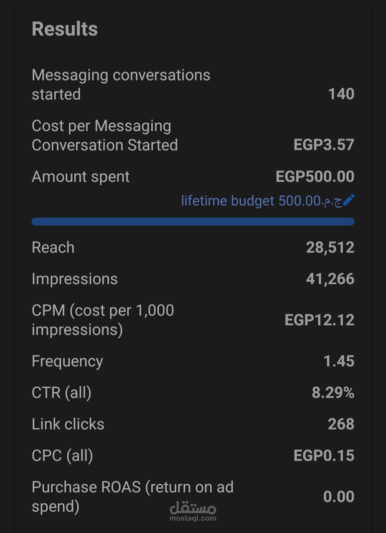
Task: Tap the CPM cost per 1,000 impressions label
Action: tap(103, 320)
